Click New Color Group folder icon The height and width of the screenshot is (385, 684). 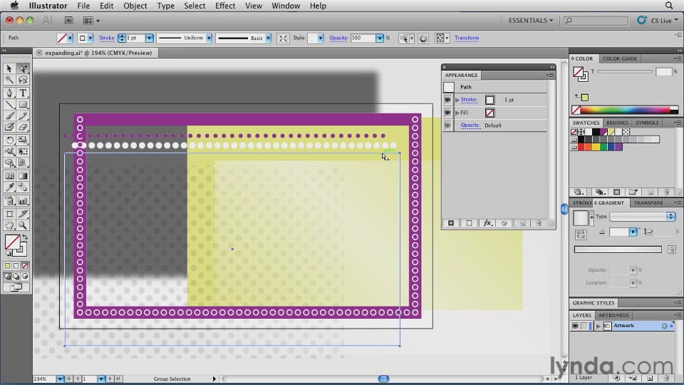633,192
